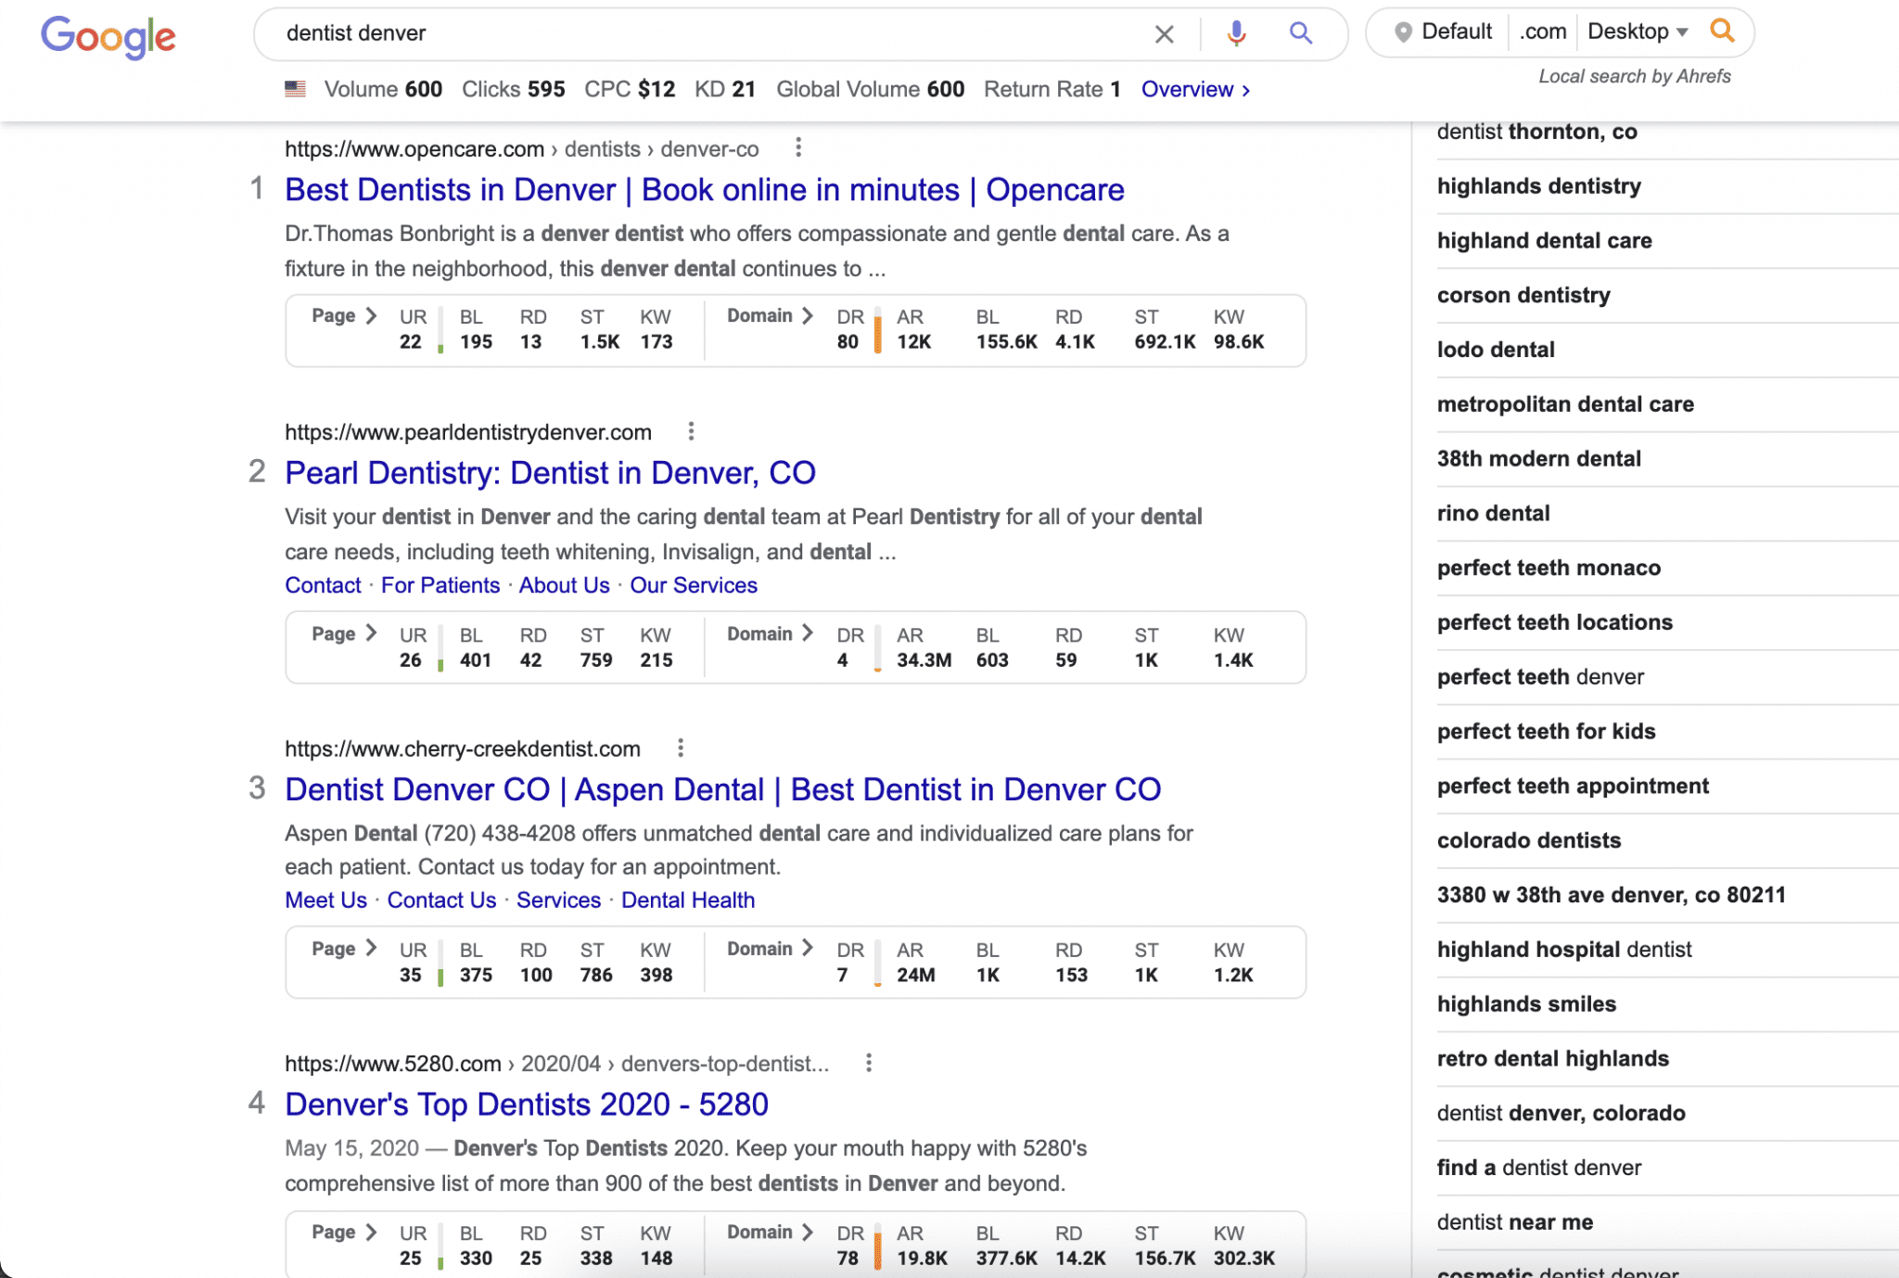Select related search perfect teeth appointment
Image resolution: width=1899 pixels, height=1278 pixels.
click(1573, 786)
